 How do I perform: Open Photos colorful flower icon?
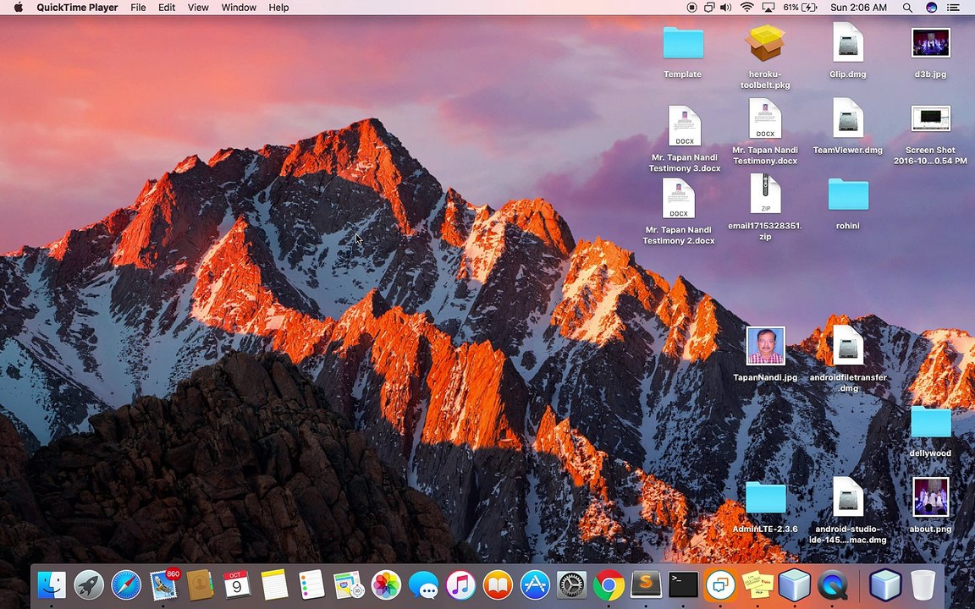pyautogui.click(x=386, y=584)
